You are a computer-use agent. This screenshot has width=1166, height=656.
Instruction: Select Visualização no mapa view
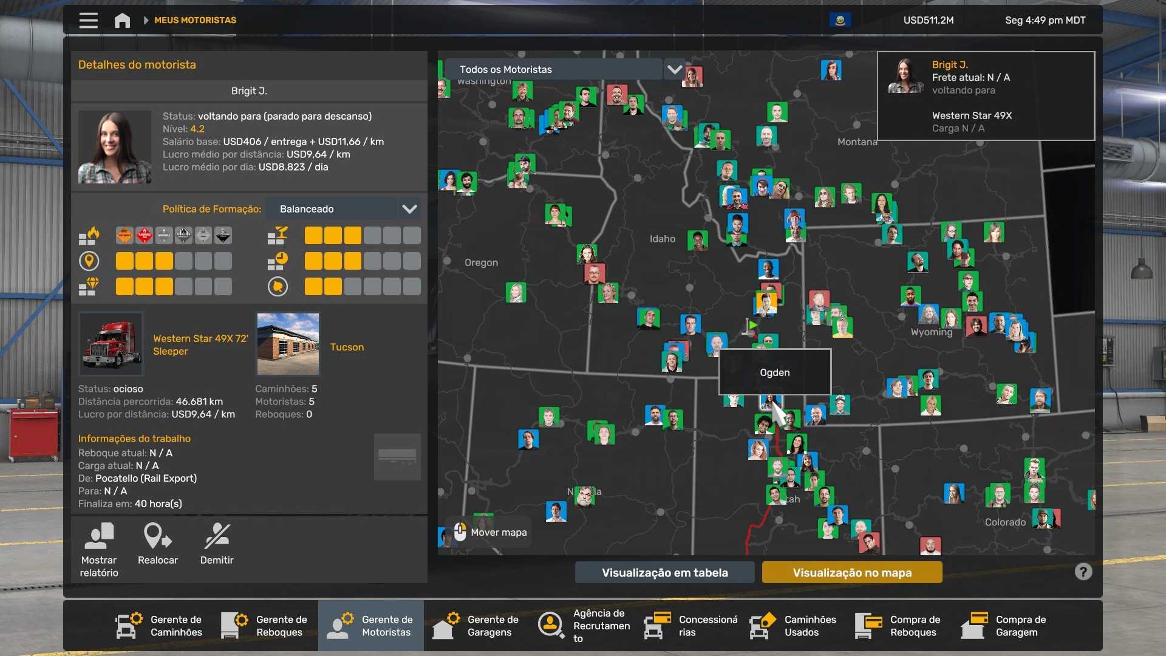pos(851,572)
